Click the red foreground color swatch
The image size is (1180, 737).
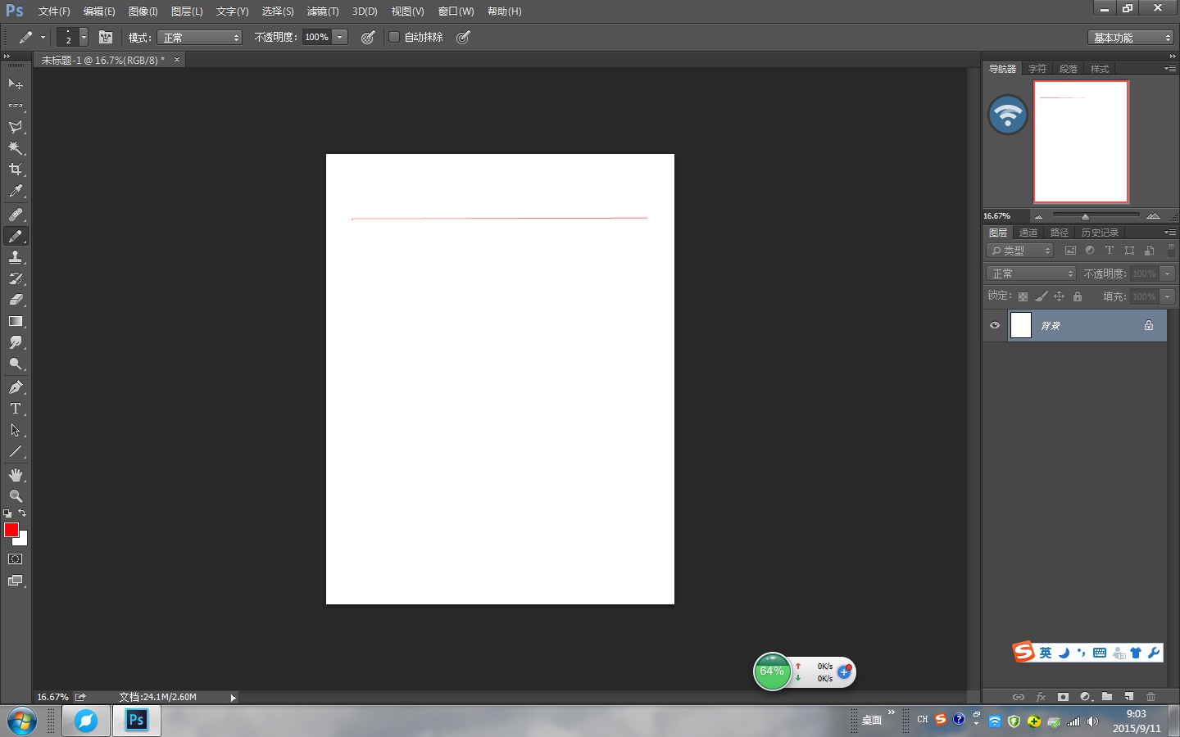click(x=11, y=530)
